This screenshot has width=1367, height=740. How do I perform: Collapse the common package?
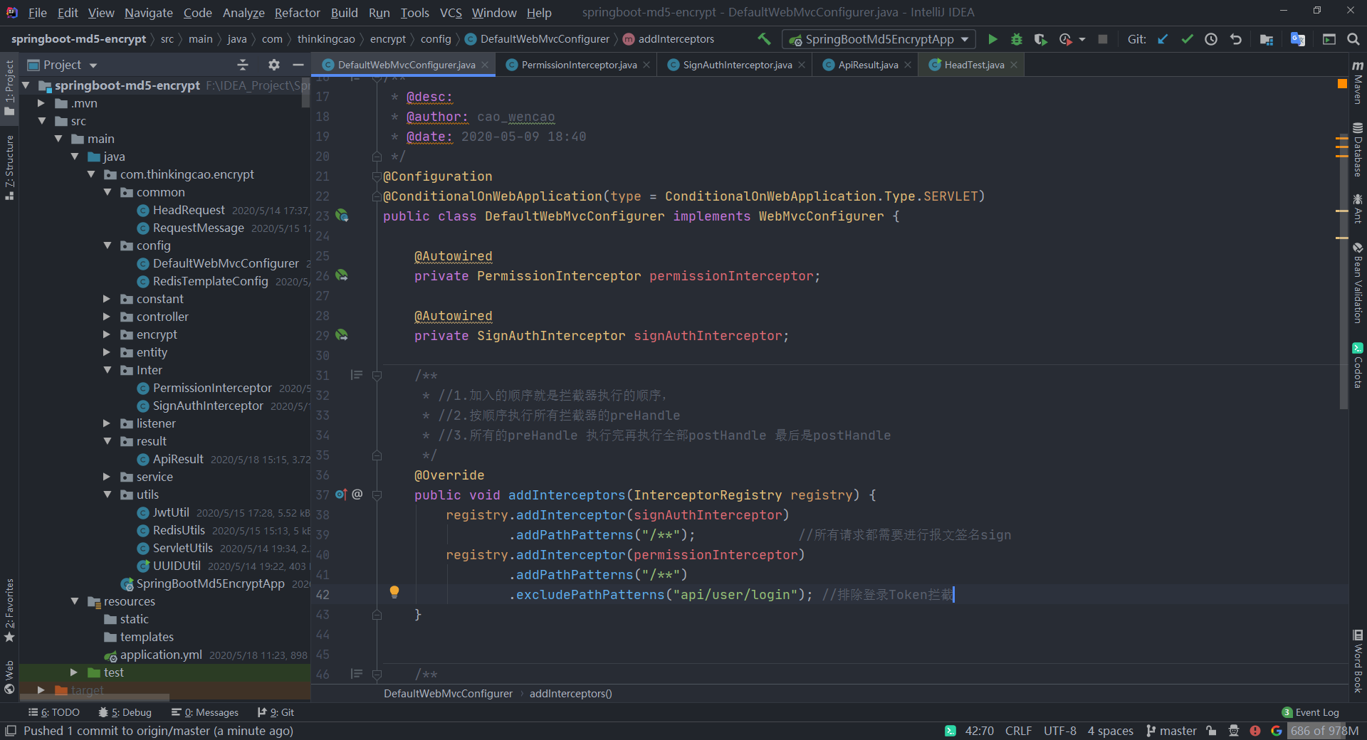(x=108, y=192)
